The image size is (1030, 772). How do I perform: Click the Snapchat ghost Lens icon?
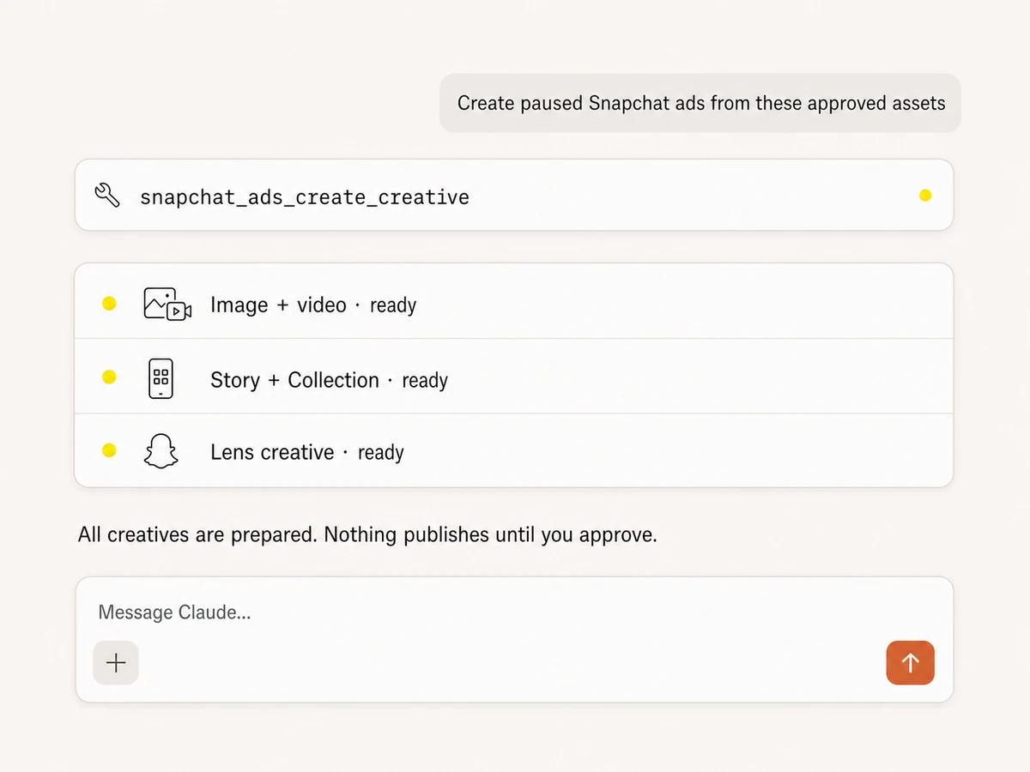tap(161, 451)
